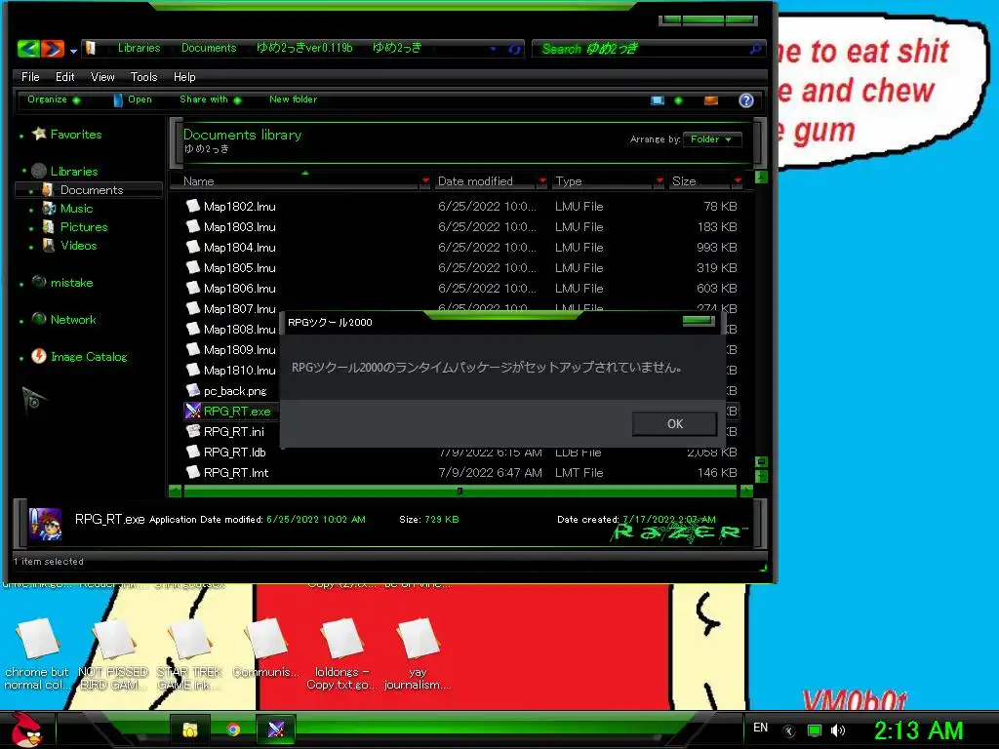Screen dimensions: 999x749
Task: Open the Arrange by Folder dropdown
Action: pos(711,139)
